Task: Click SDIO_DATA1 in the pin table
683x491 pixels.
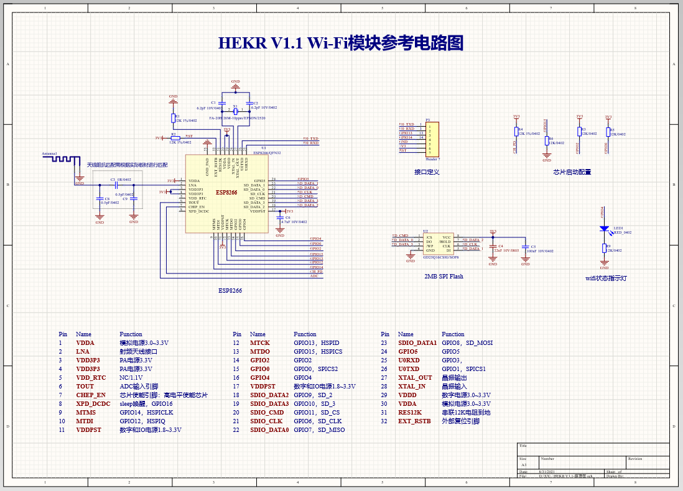Action: [x=417, y=342]
